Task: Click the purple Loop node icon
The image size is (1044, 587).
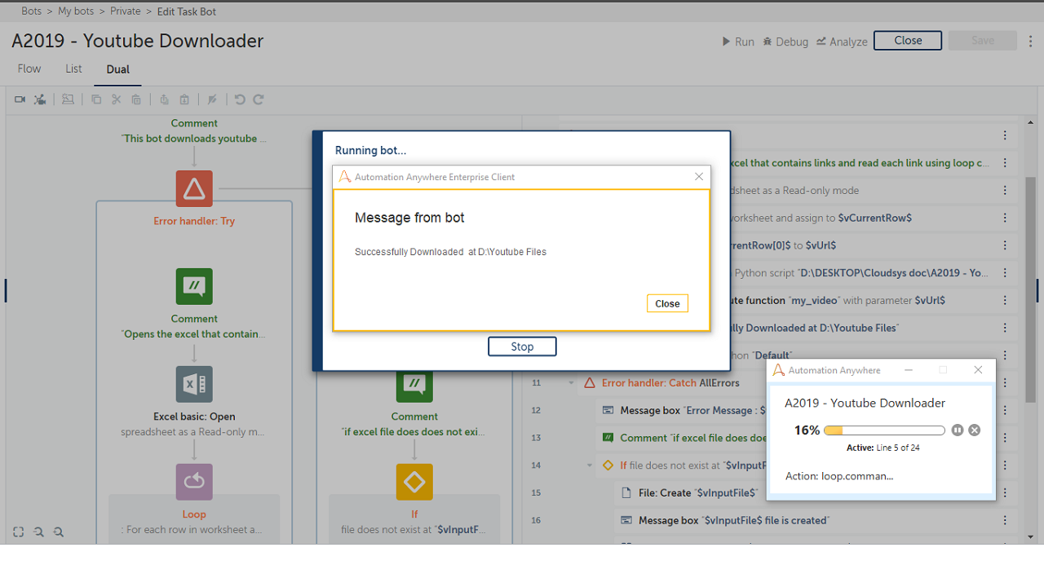Action: tap(194, 482)
